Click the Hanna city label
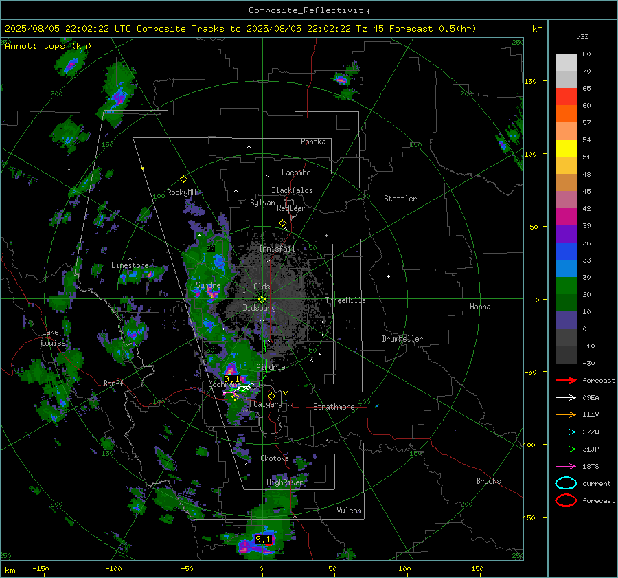This screenshot has width=618, height=578. pos(480,307)
